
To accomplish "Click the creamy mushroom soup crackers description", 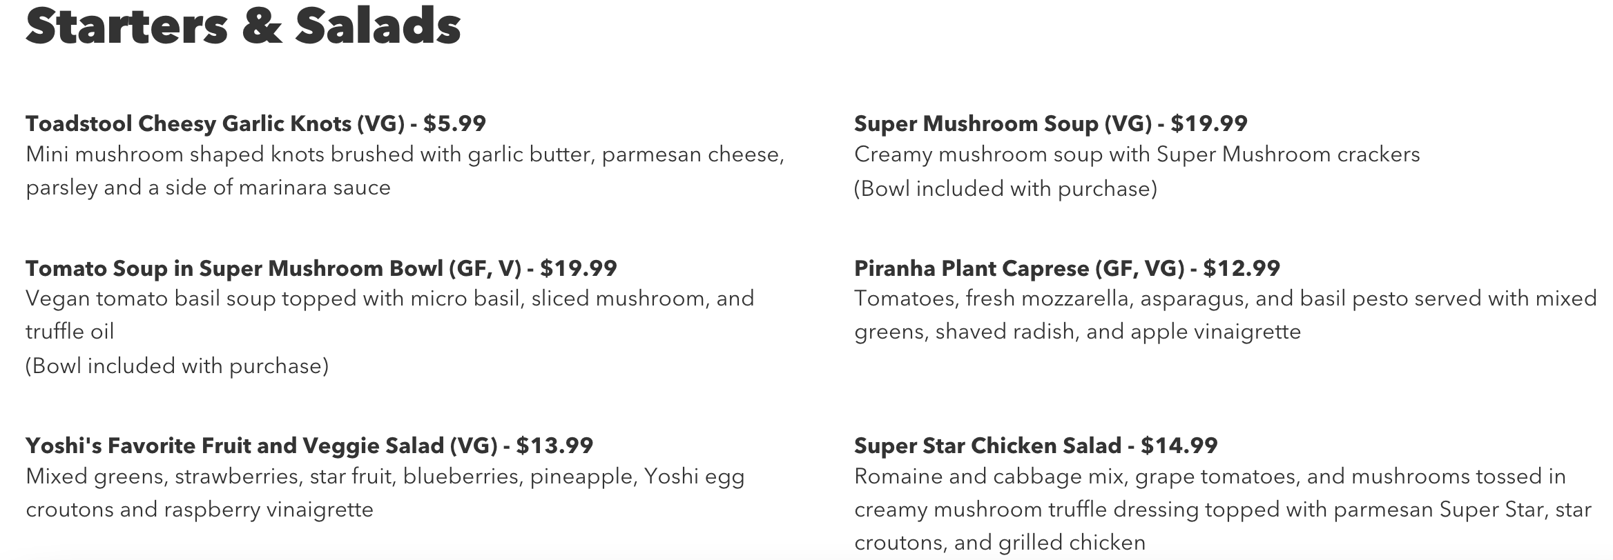I will (1137, 154).
